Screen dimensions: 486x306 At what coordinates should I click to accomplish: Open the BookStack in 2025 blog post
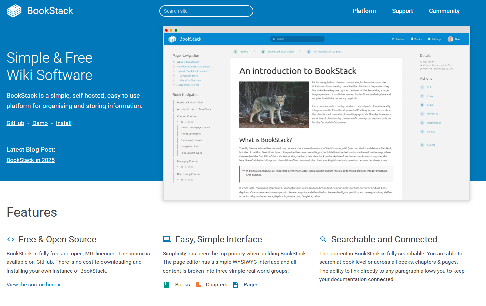(x=30, y=160)
